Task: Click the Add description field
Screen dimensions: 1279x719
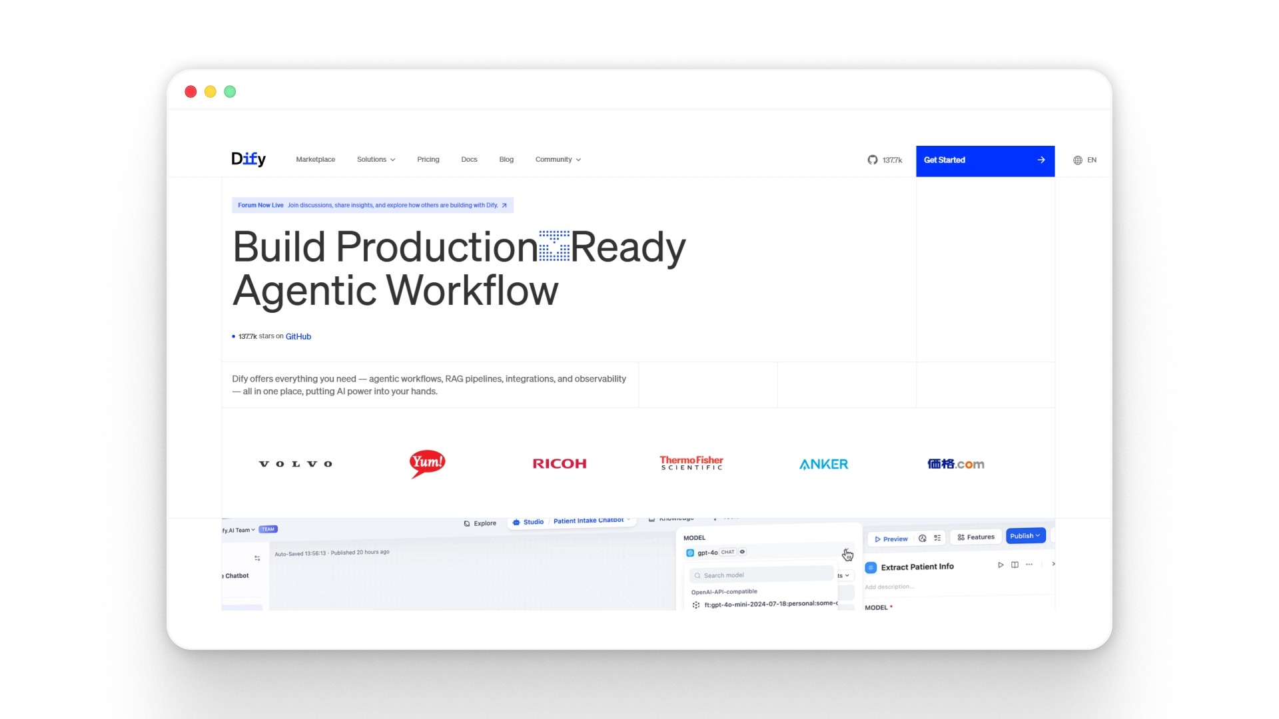Action: 889,587
